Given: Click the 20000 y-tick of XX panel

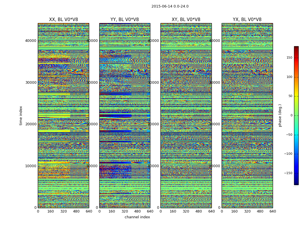Looking at the screenshot, I should pyautogui.click(x=31, y=124).
